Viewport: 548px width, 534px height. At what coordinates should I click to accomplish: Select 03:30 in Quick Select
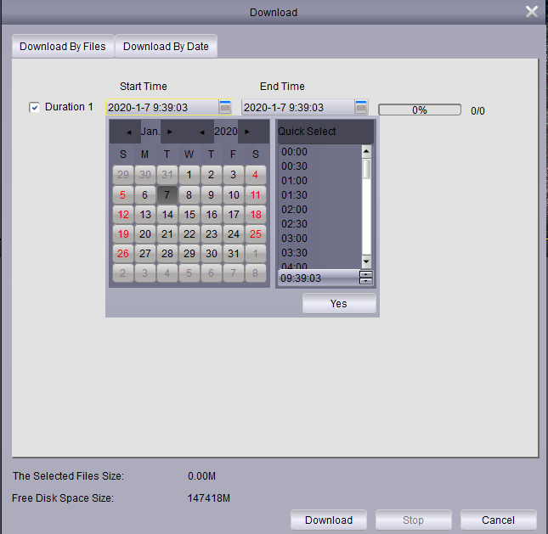(294, 252)
